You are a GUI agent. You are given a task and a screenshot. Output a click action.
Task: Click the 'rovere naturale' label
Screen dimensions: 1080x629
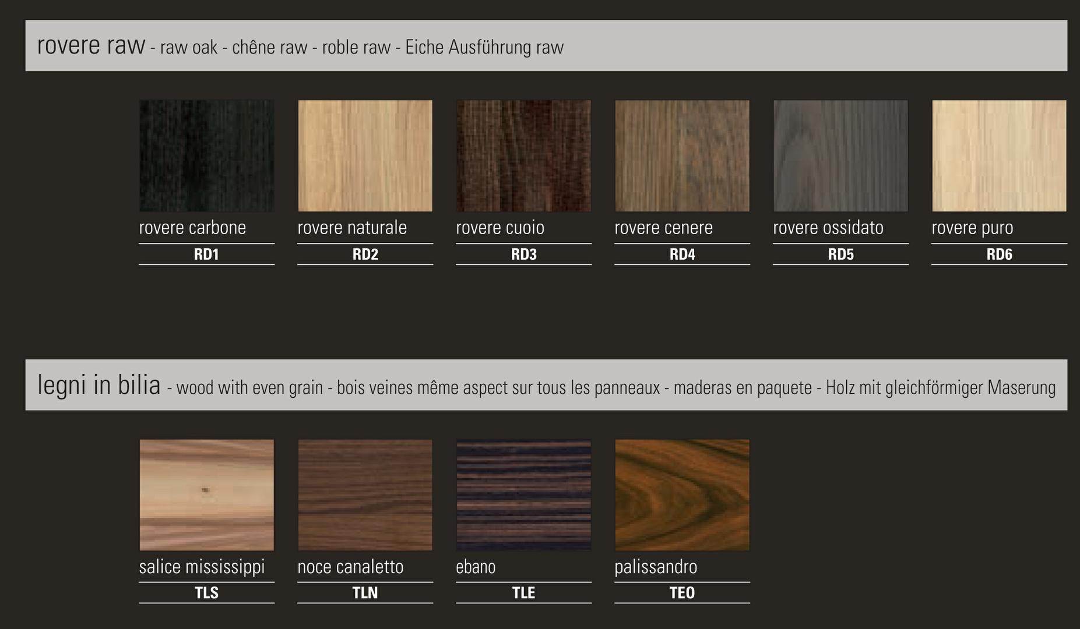(352, 227)
